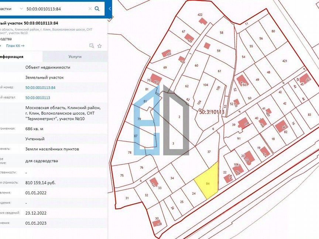Click the date 23.12.2022

tap(36, 213)
